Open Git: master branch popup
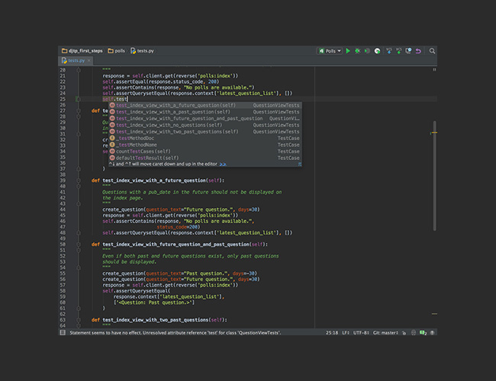Image resolution: width=496 pixels, height=381 pixels. tap(385, 333)
